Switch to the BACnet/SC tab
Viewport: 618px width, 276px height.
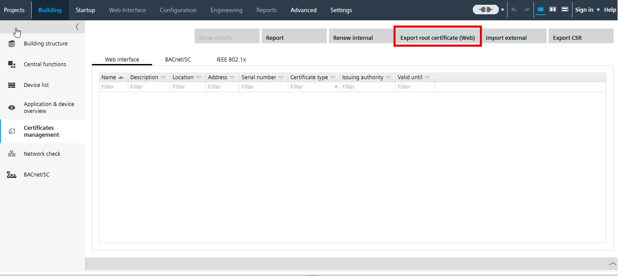pyautogui.click(x=178, y=60)
